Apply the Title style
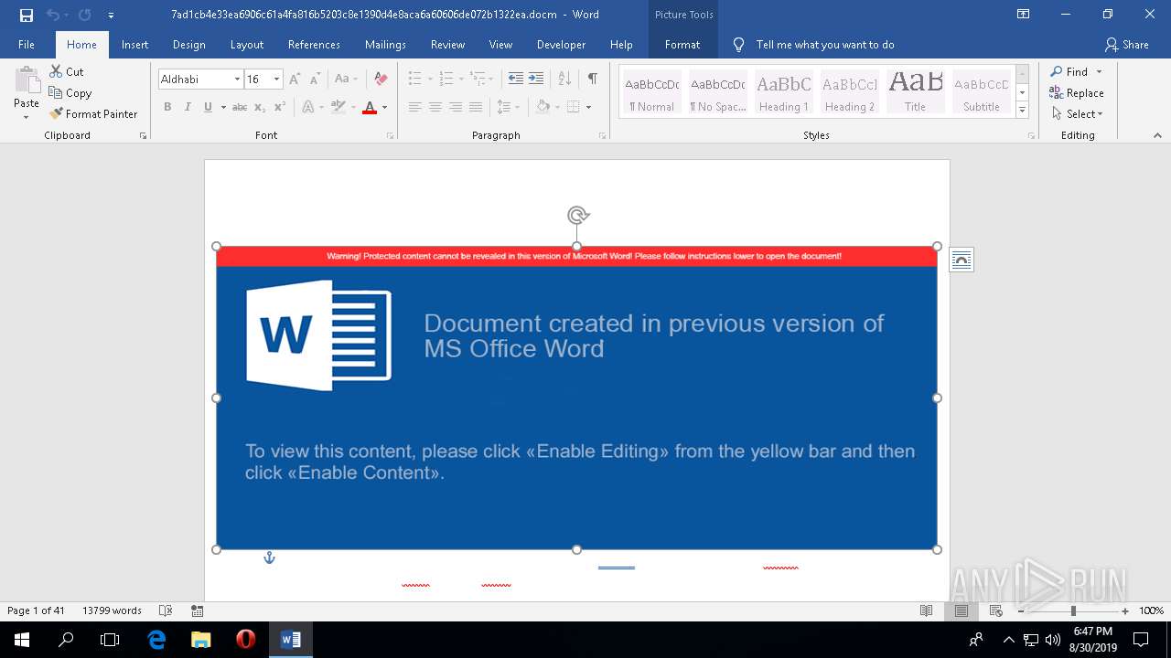 pos(915,91)
